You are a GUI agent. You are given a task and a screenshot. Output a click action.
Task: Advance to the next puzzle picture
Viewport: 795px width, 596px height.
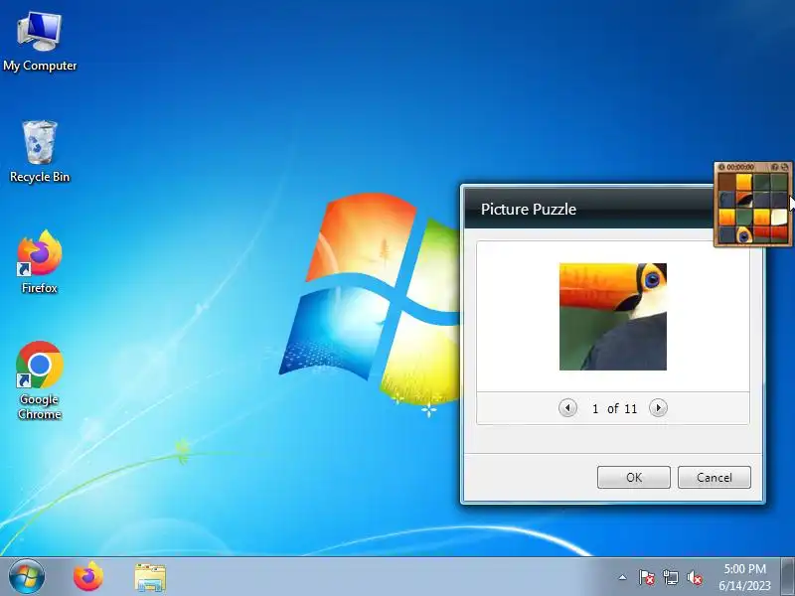(658, 407)
